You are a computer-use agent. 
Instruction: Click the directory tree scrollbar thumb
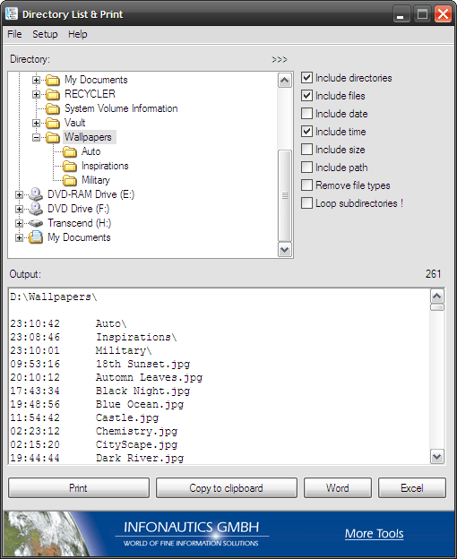(284, 195)
